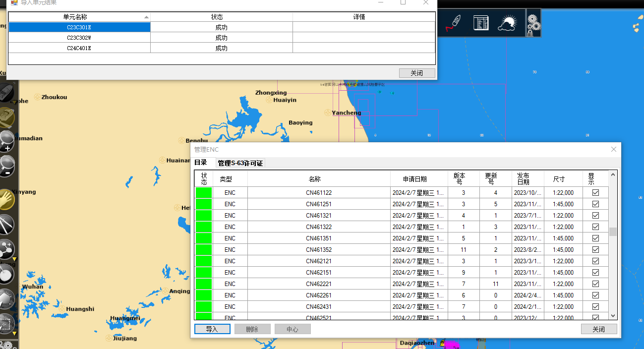Toggle display checkbox for CN462261

pos(595,295)
